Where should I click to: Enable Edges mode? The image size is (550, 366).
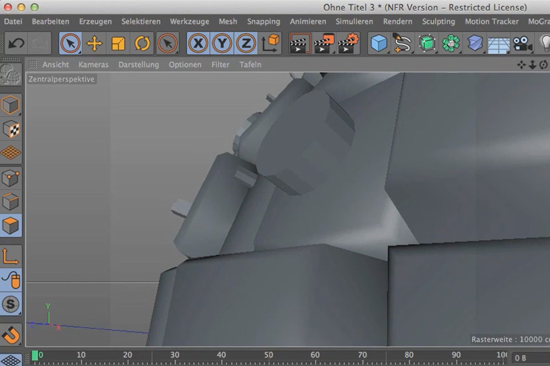point(11,201)
